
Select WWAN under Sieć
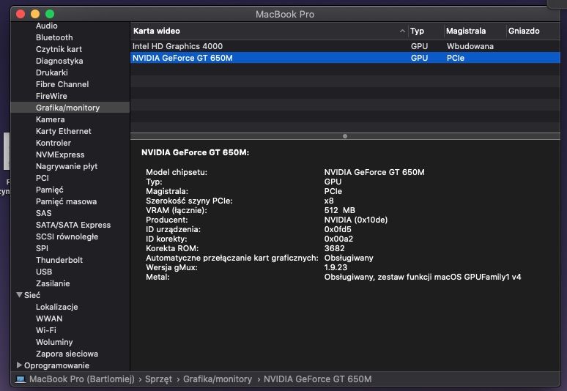tap(49, 319)
